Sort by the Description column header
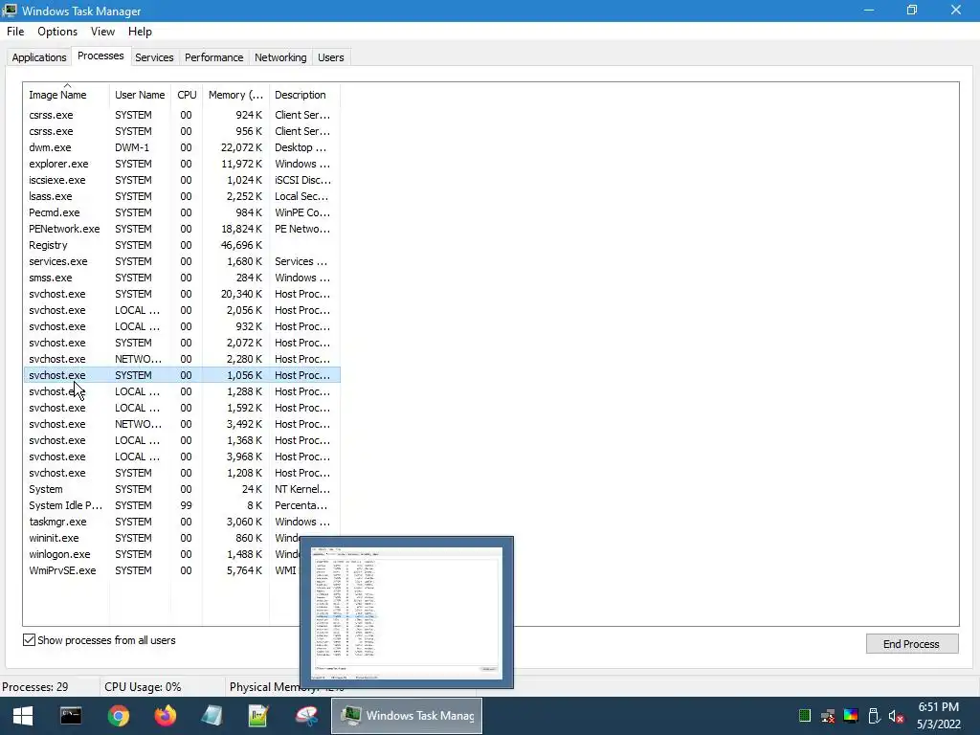The image size is (980, 735). tap(304, 95)
